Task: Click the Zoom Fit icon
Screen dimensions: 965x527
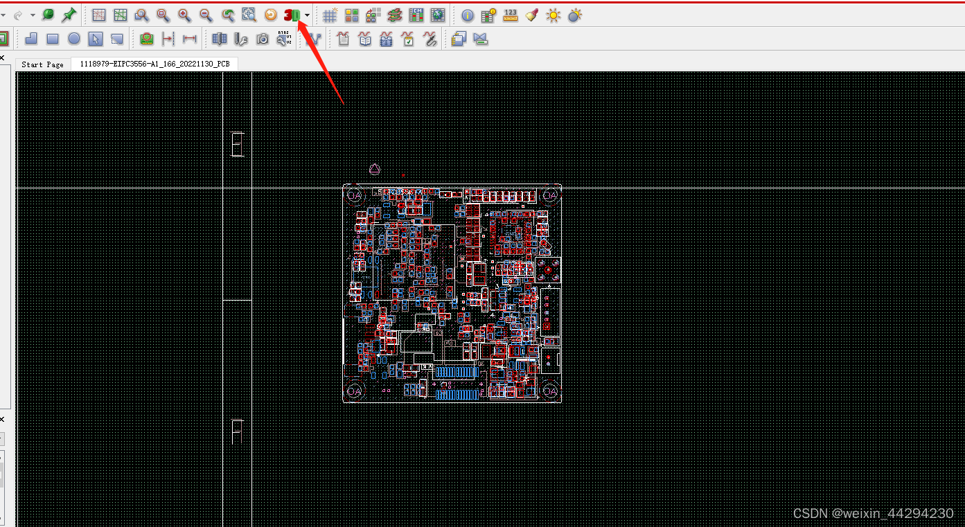Action: click(163, 15)
